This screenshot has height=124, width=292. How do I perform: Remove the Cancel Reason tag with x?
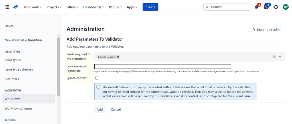click(x=118, y=57)
